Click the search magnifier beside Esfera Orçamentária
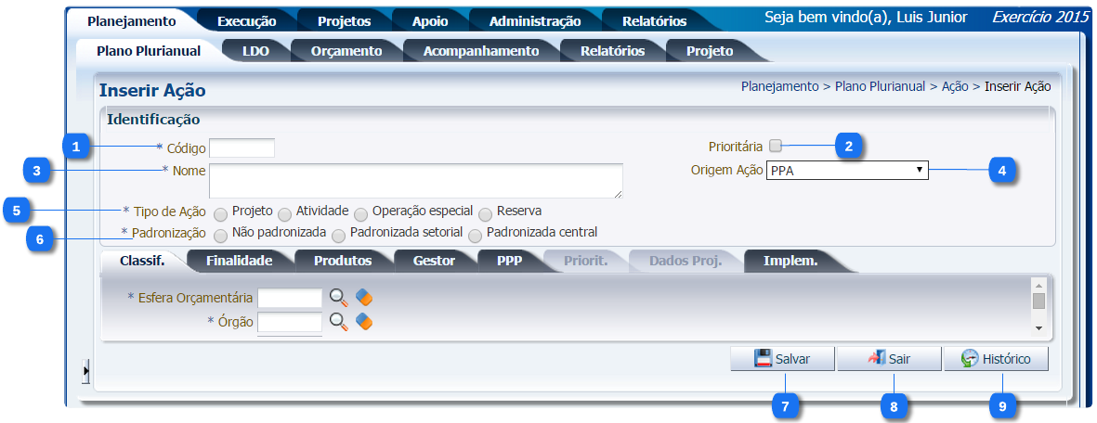This screenshot has height=423, width=1097. click(x=339, y=298)
